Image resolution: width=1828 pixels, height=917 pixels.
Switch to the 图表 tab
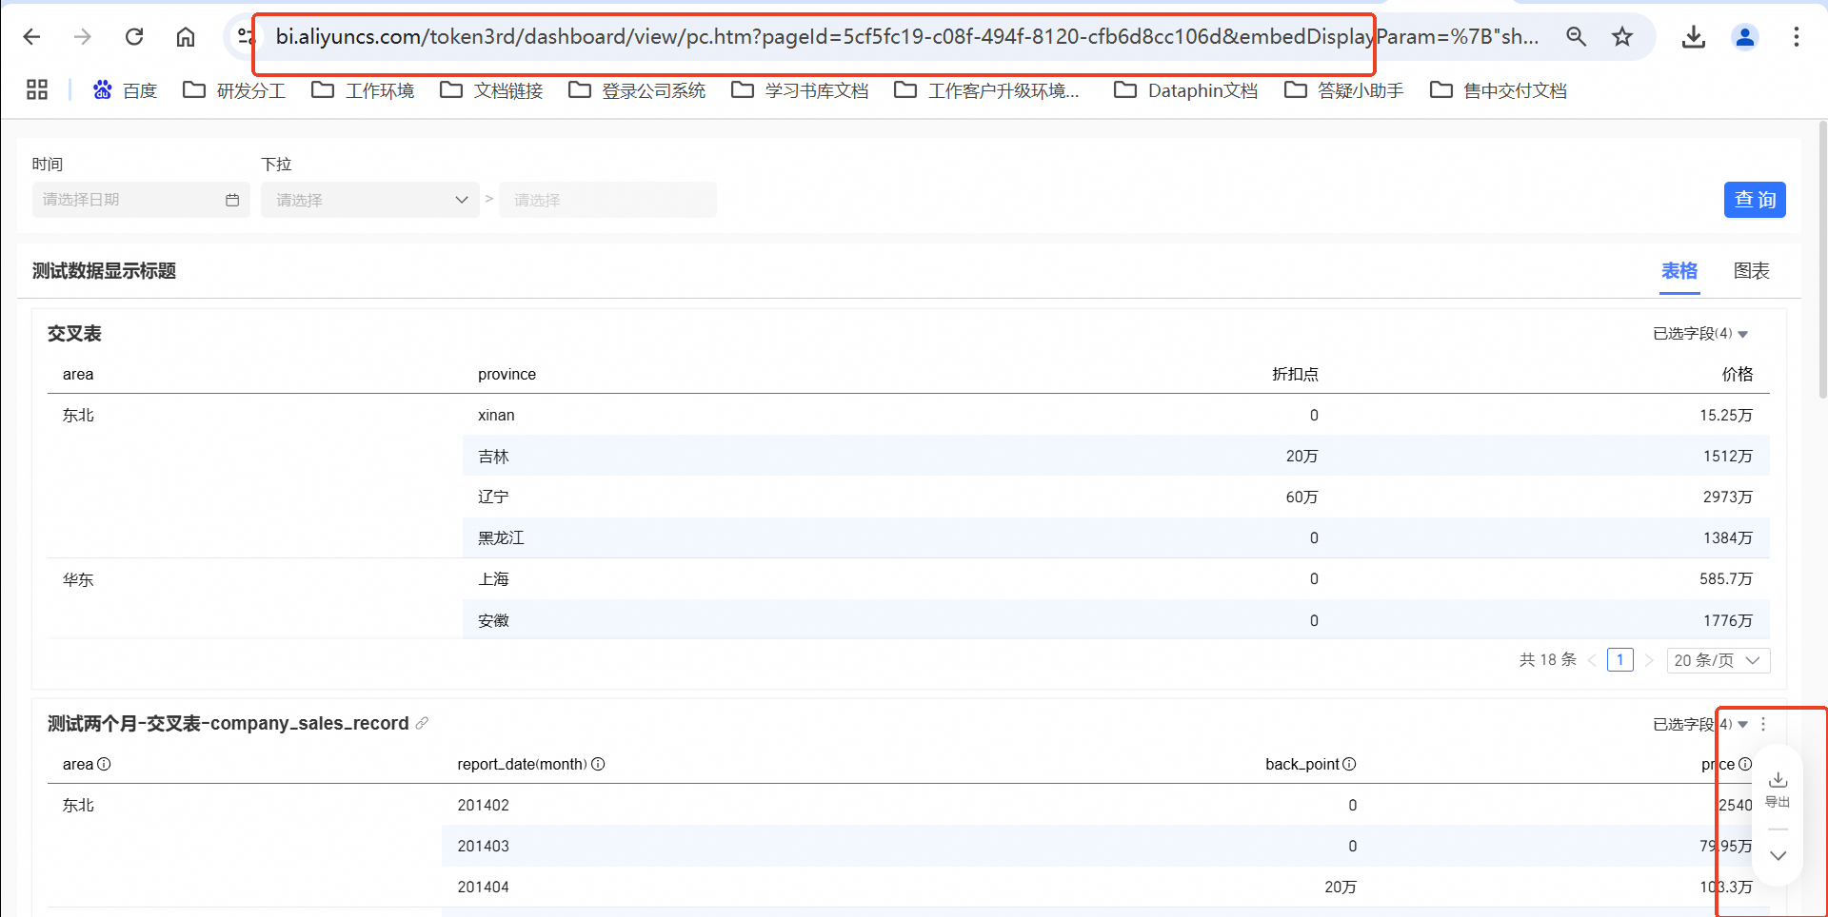pos(1751,271)
